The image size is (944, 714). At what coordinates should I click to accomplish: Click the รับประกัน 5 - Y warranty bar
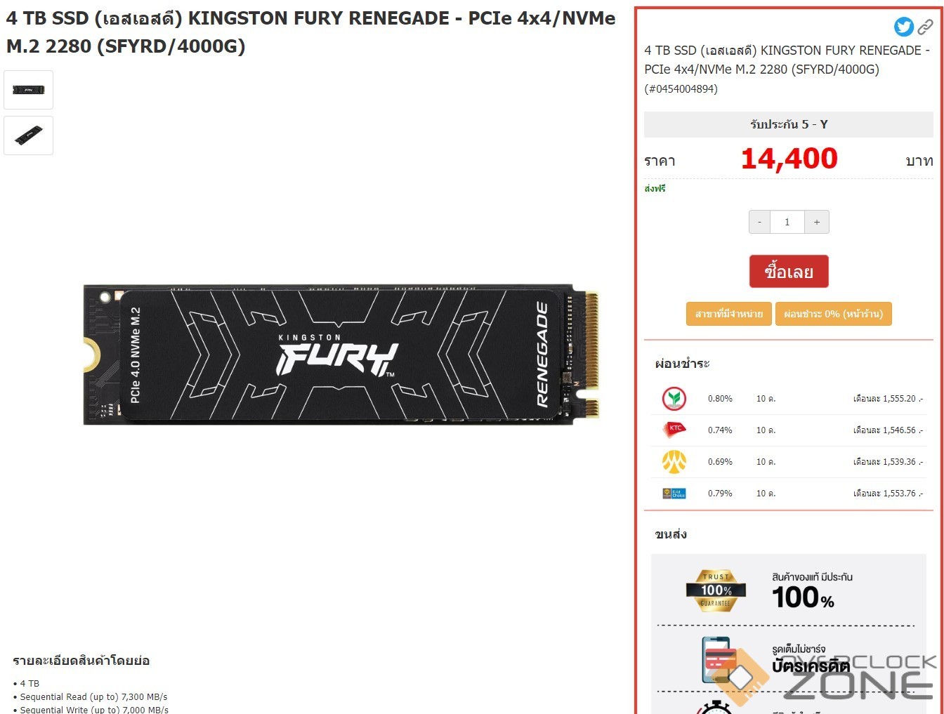[x=789, y=124]
